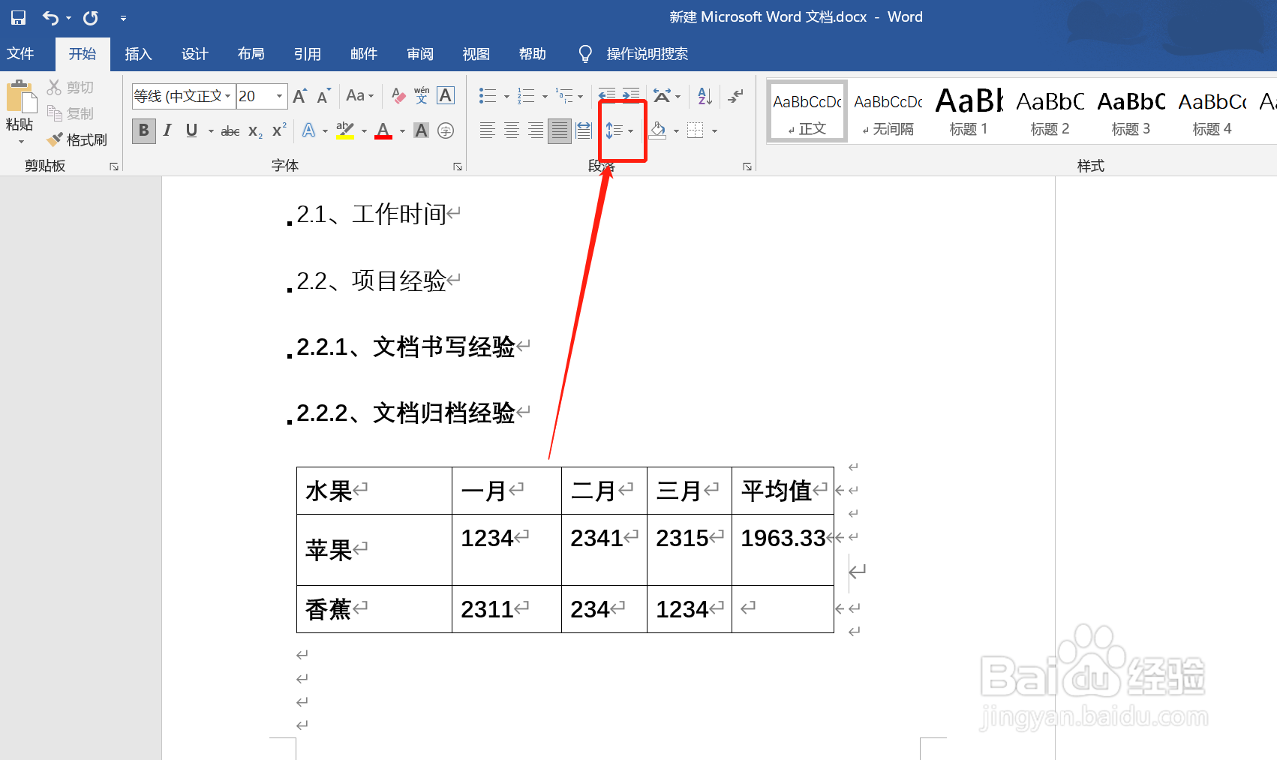
Task: Click the 粘贴 paste button
Action: click(20, 113)
